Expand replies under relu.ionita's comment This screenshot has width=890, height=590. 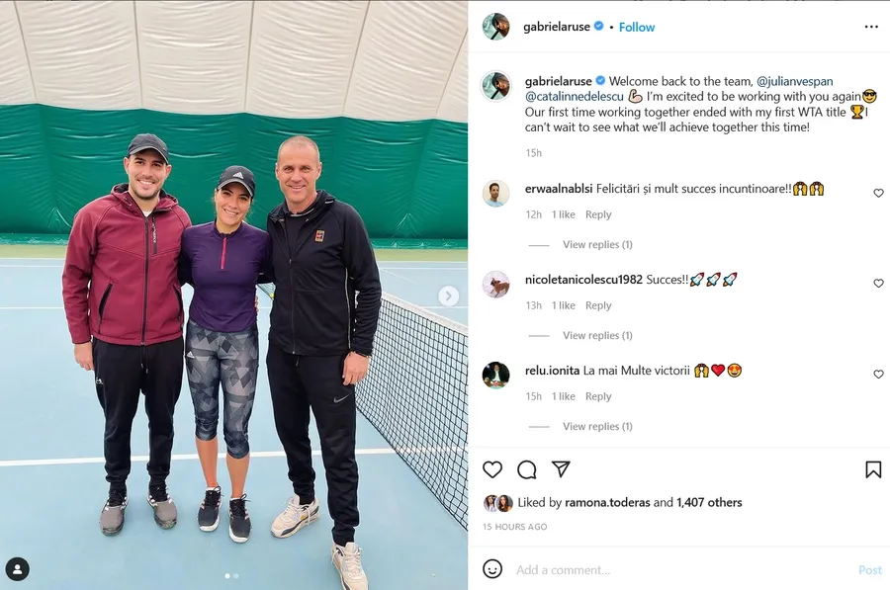click(597, 426)
